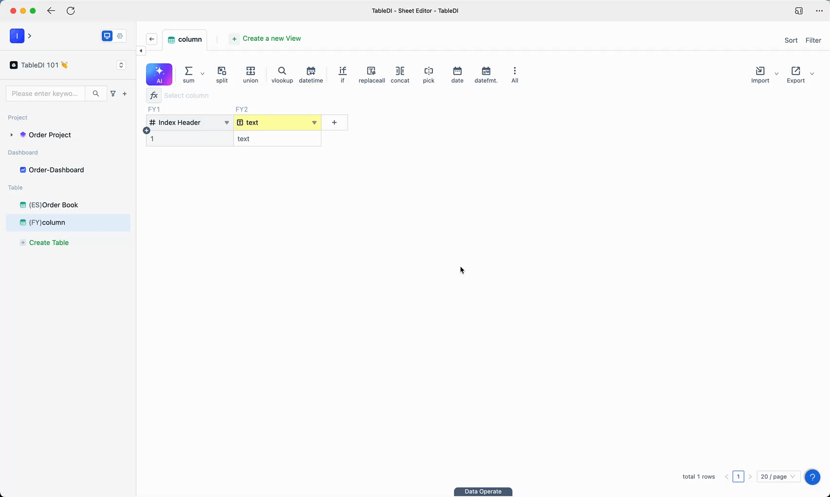This screenshot has width=830, height=497.
Task: Click the blue workspace logo
Action: tap(17, 35)
